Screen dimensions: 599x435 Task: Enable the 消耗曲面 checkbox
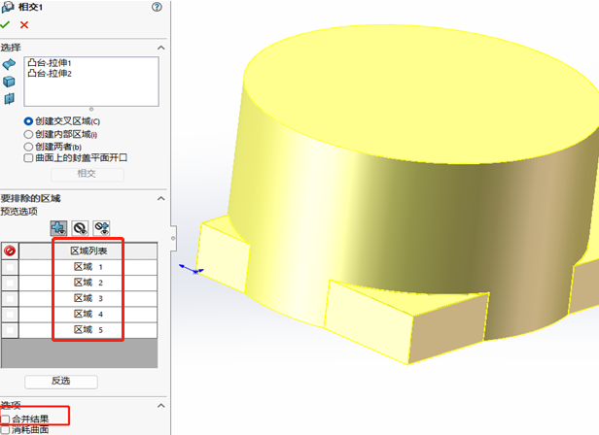pos(5,430)
